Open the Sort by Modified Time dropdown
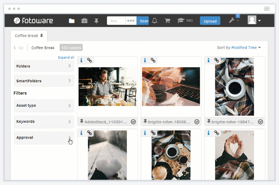Screen dimensions: 279x185 click(x=239, y=48)
